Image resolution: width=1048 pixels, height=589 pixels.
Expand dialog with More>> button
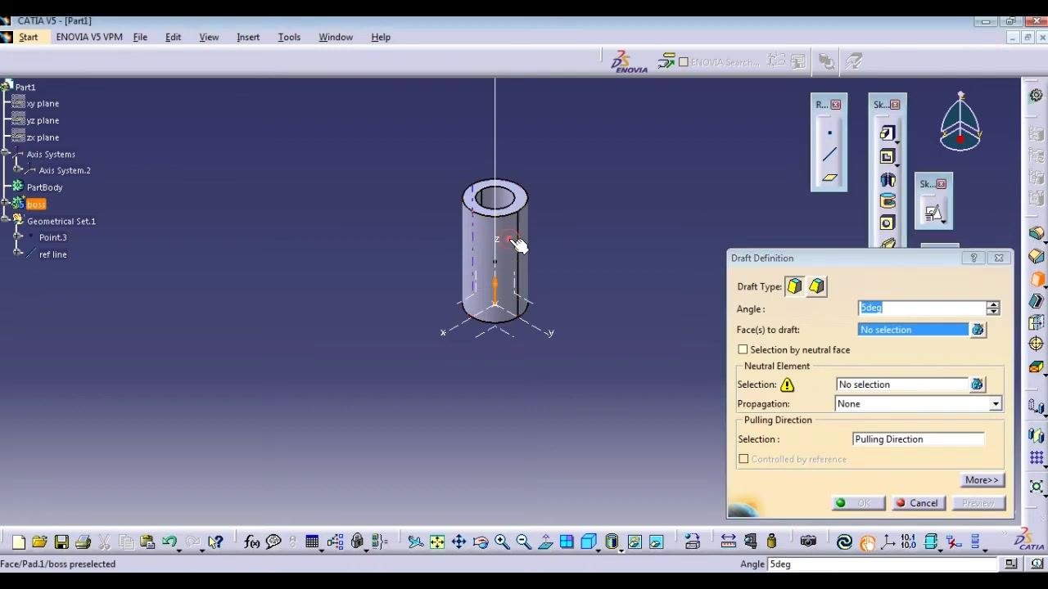[982, 480]
